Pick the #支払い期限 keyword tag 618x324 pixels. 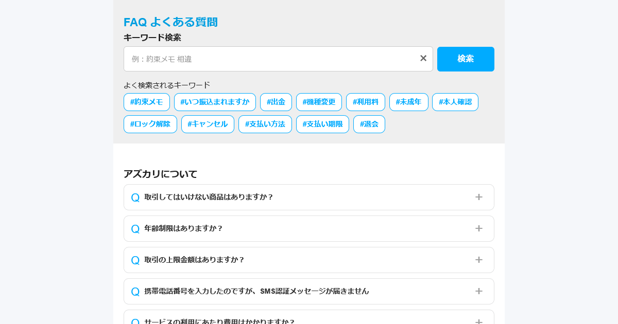tap(322, 124)
